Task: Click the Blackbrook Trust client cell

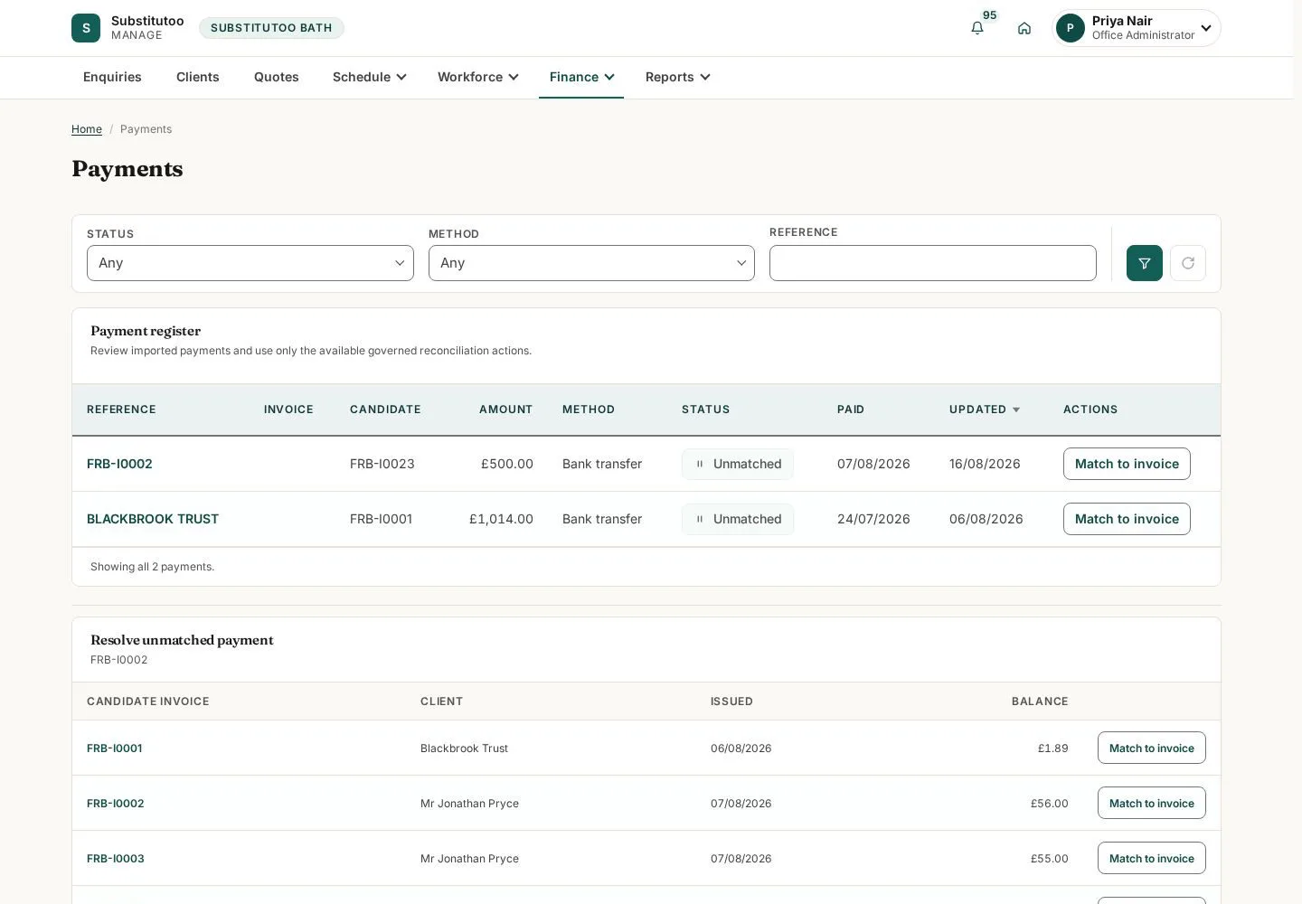Action: click(464, 749)
